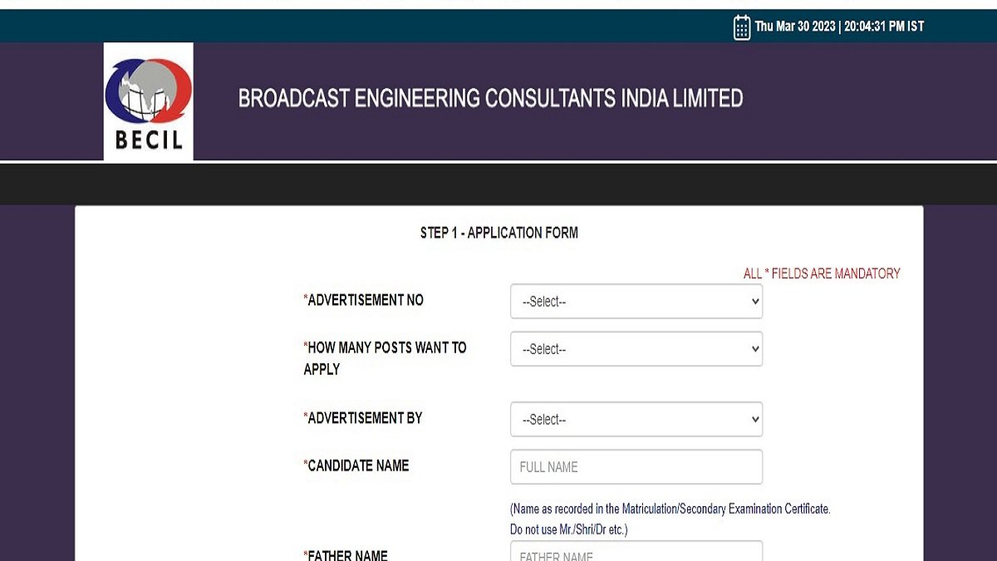Click the Advertisement By field label

[363, 418]
